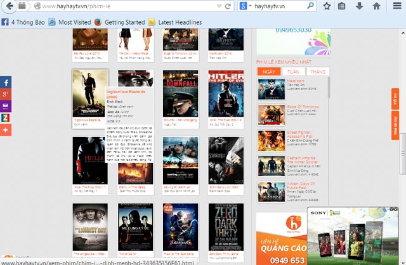Share the page via the Facebook sidebar icon
The width and height of the screenshot is (406, 265).
pos(6,82)
